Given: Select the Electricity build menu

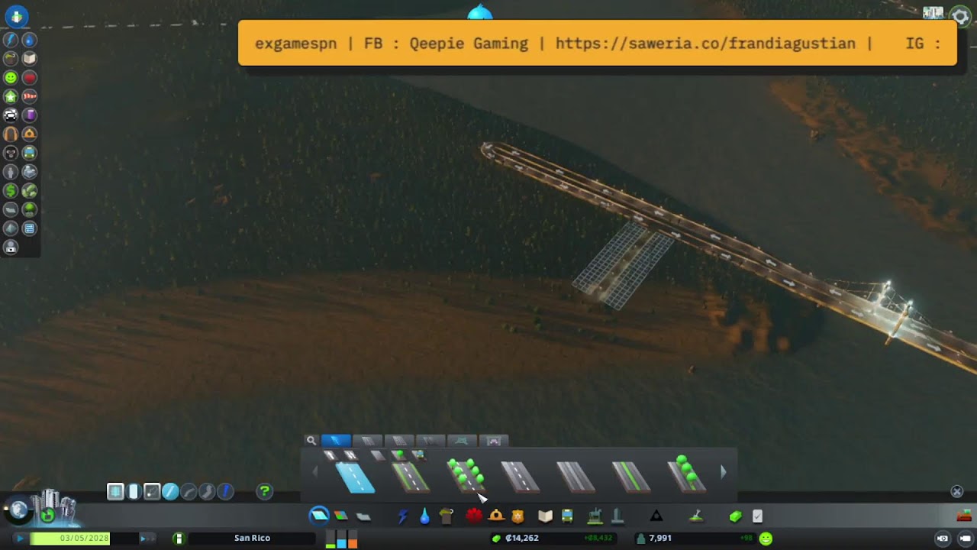Looking at the screenshot, I should coord(402,516).
